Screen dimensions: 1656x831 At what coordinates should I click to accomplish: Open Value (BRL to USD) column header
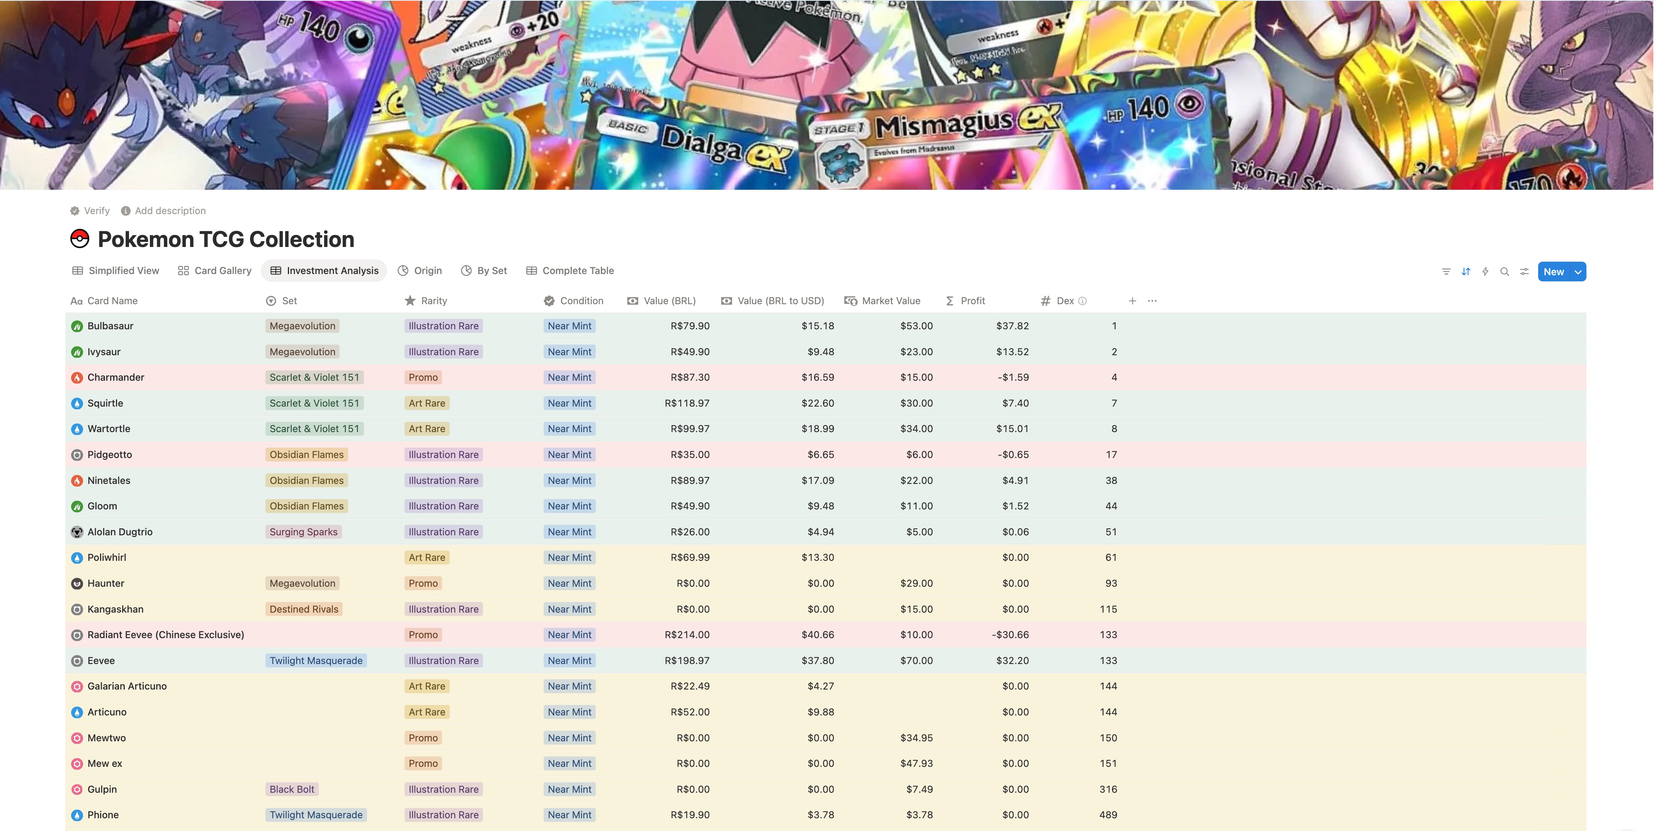point(773,300)
